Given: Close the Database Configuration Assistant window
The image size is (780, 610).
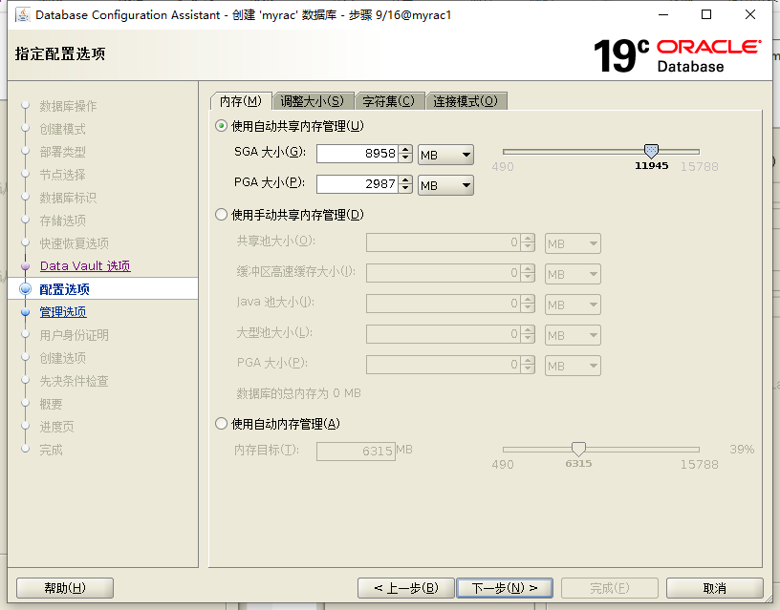Looking at the screenshot, I should point(750,14).
